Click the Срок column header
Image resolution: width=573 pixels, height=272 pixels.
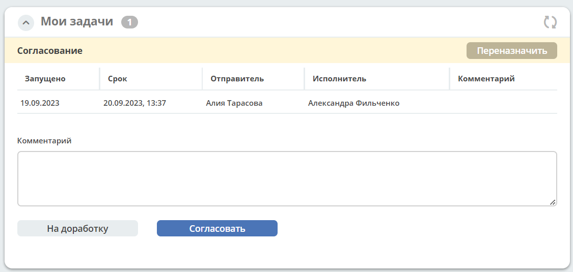coord(118,79)
